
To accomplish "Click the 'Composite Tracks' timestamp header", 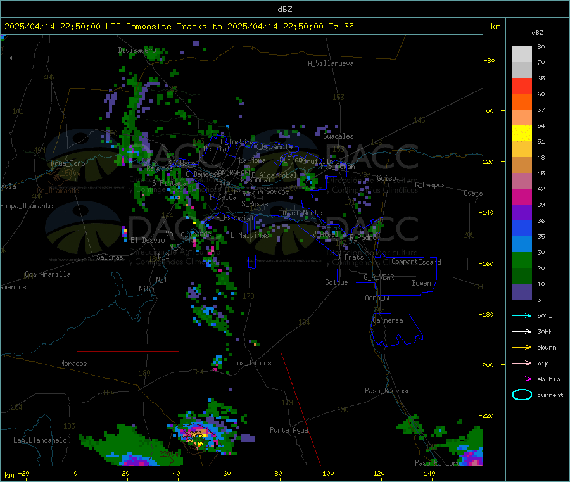I will coord(178,27).
